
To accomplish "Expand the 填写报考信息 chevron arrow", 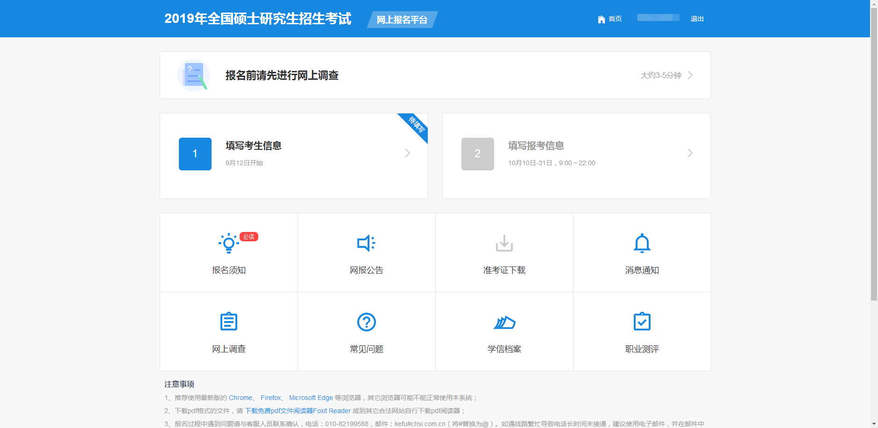I will point(690,153).
